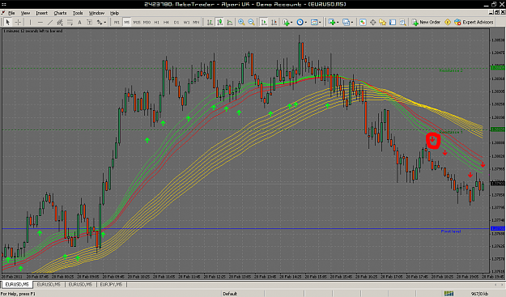506x297 pixels.
Task: Switch chart to line chart style
Action: point(230,22)
